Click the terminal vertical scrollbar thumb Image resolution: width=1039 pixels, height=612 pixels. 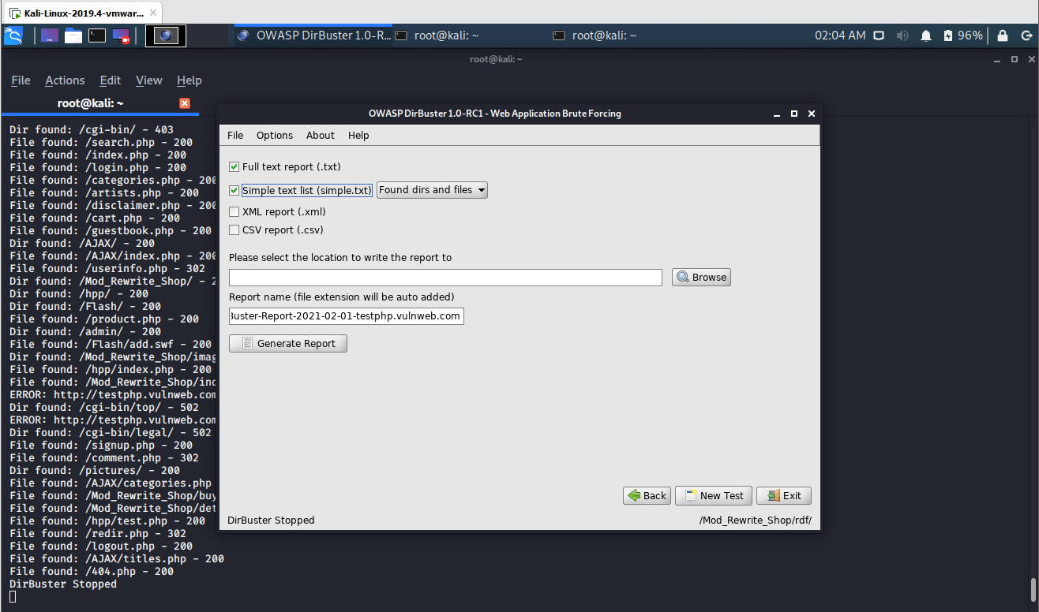(x=1033, y=590)
